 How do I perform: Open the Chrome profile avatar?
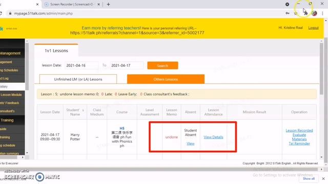click(314, 13)
